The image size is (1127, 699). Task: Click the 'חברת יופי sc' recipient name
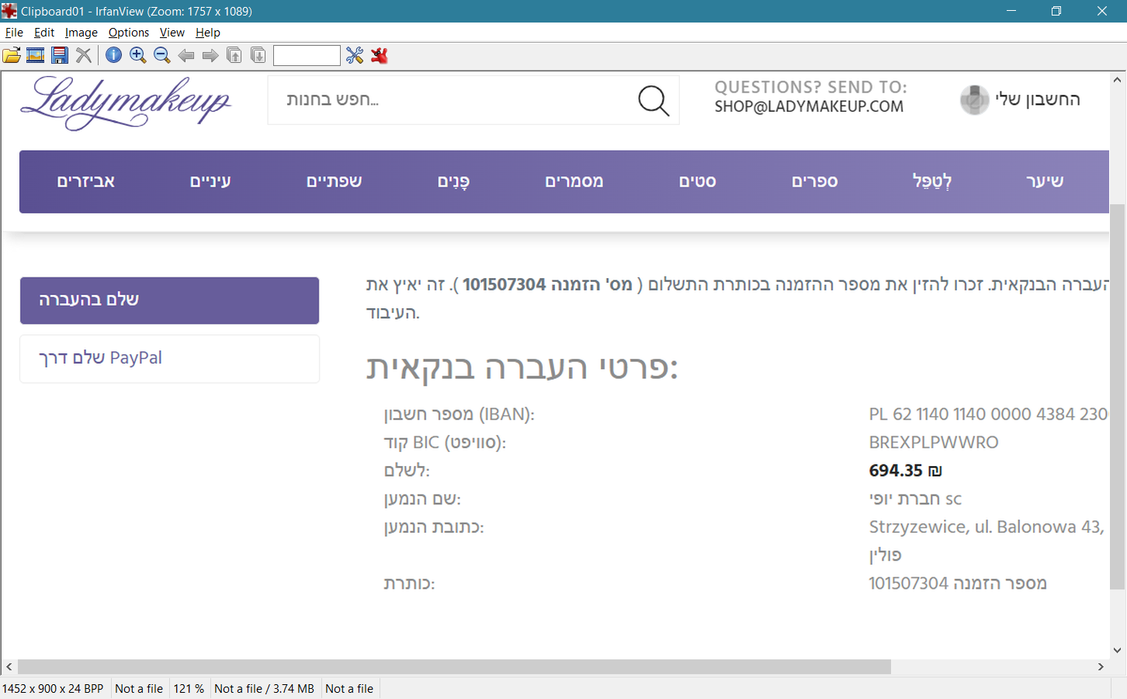tap(915, 499)
